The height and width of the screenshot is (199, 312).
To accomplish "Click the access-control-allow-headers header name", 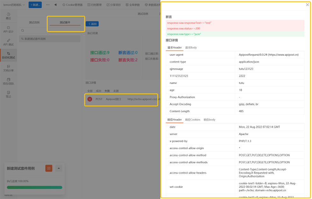I will pyautogui.click(x=188, y=173).
